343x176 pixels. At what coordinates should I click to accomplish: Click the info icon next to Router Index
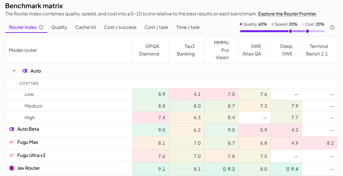click(x=41, y=27)
